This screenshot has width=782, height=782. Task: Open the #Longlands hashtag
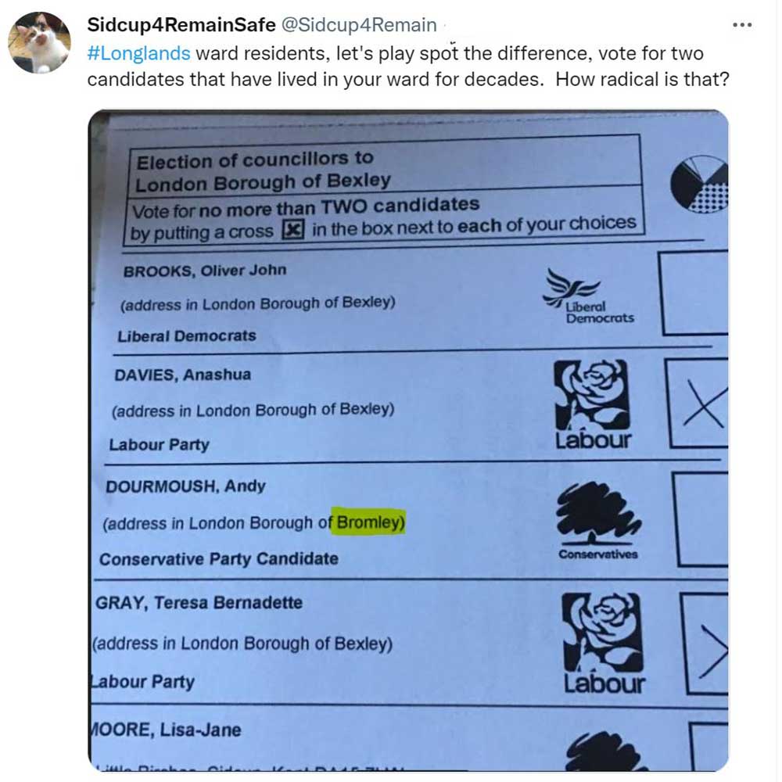(x=138, y=53)
